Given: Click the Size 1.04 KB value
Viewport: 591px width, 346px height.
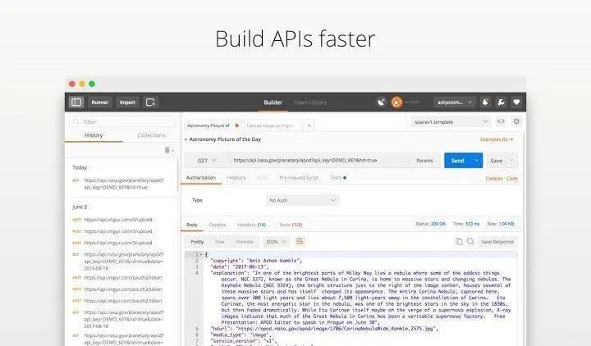Looking at the screenshot, I should (x=501, y=224).
